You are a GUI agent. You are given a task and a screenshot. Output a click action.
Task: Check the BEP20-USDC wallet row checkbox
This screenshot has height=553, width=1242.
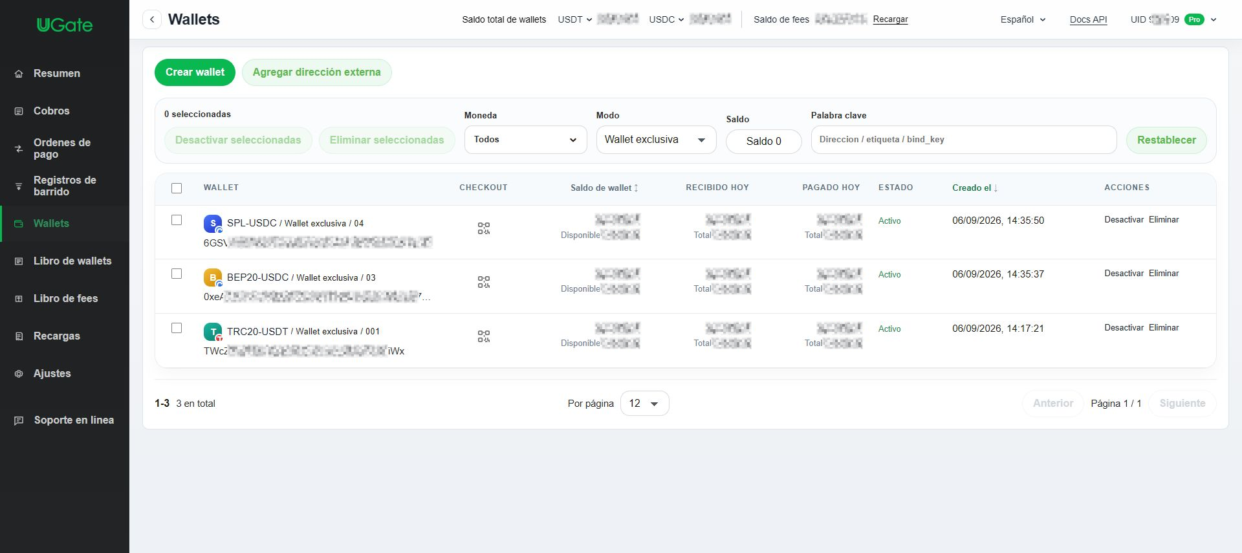(177, 274)
